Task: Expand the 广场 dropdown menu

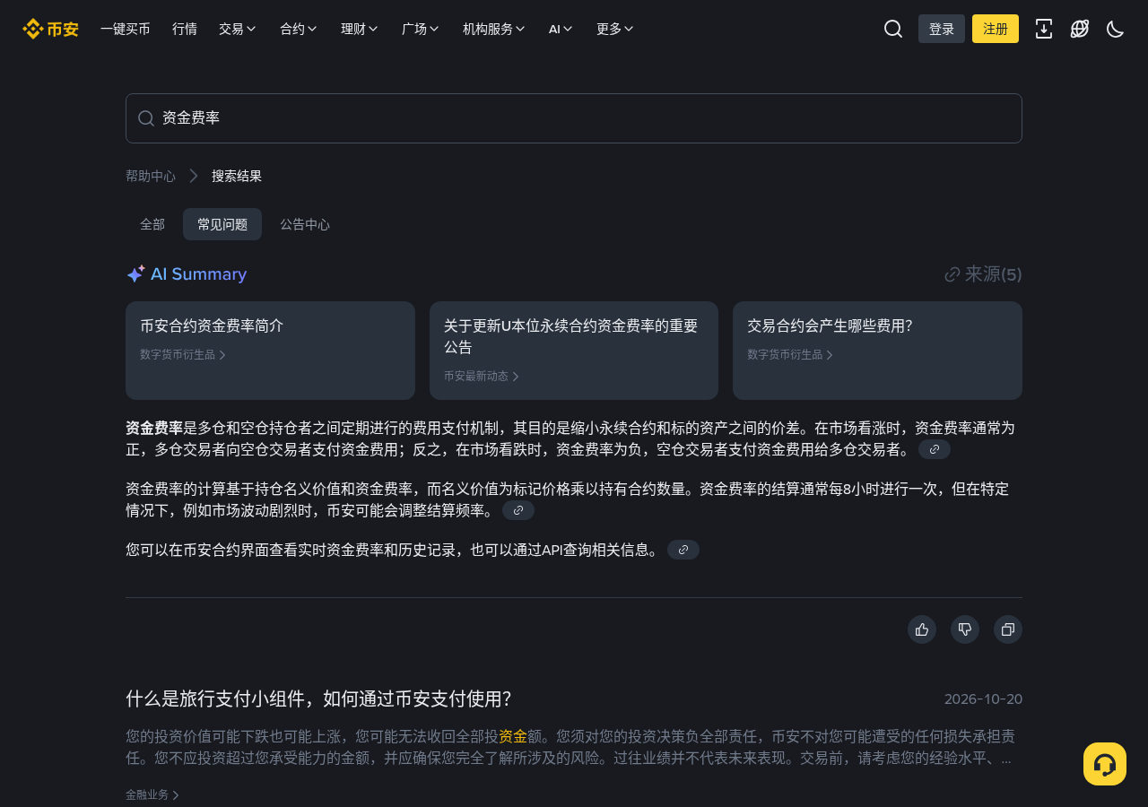Action: tap(421, 29)
